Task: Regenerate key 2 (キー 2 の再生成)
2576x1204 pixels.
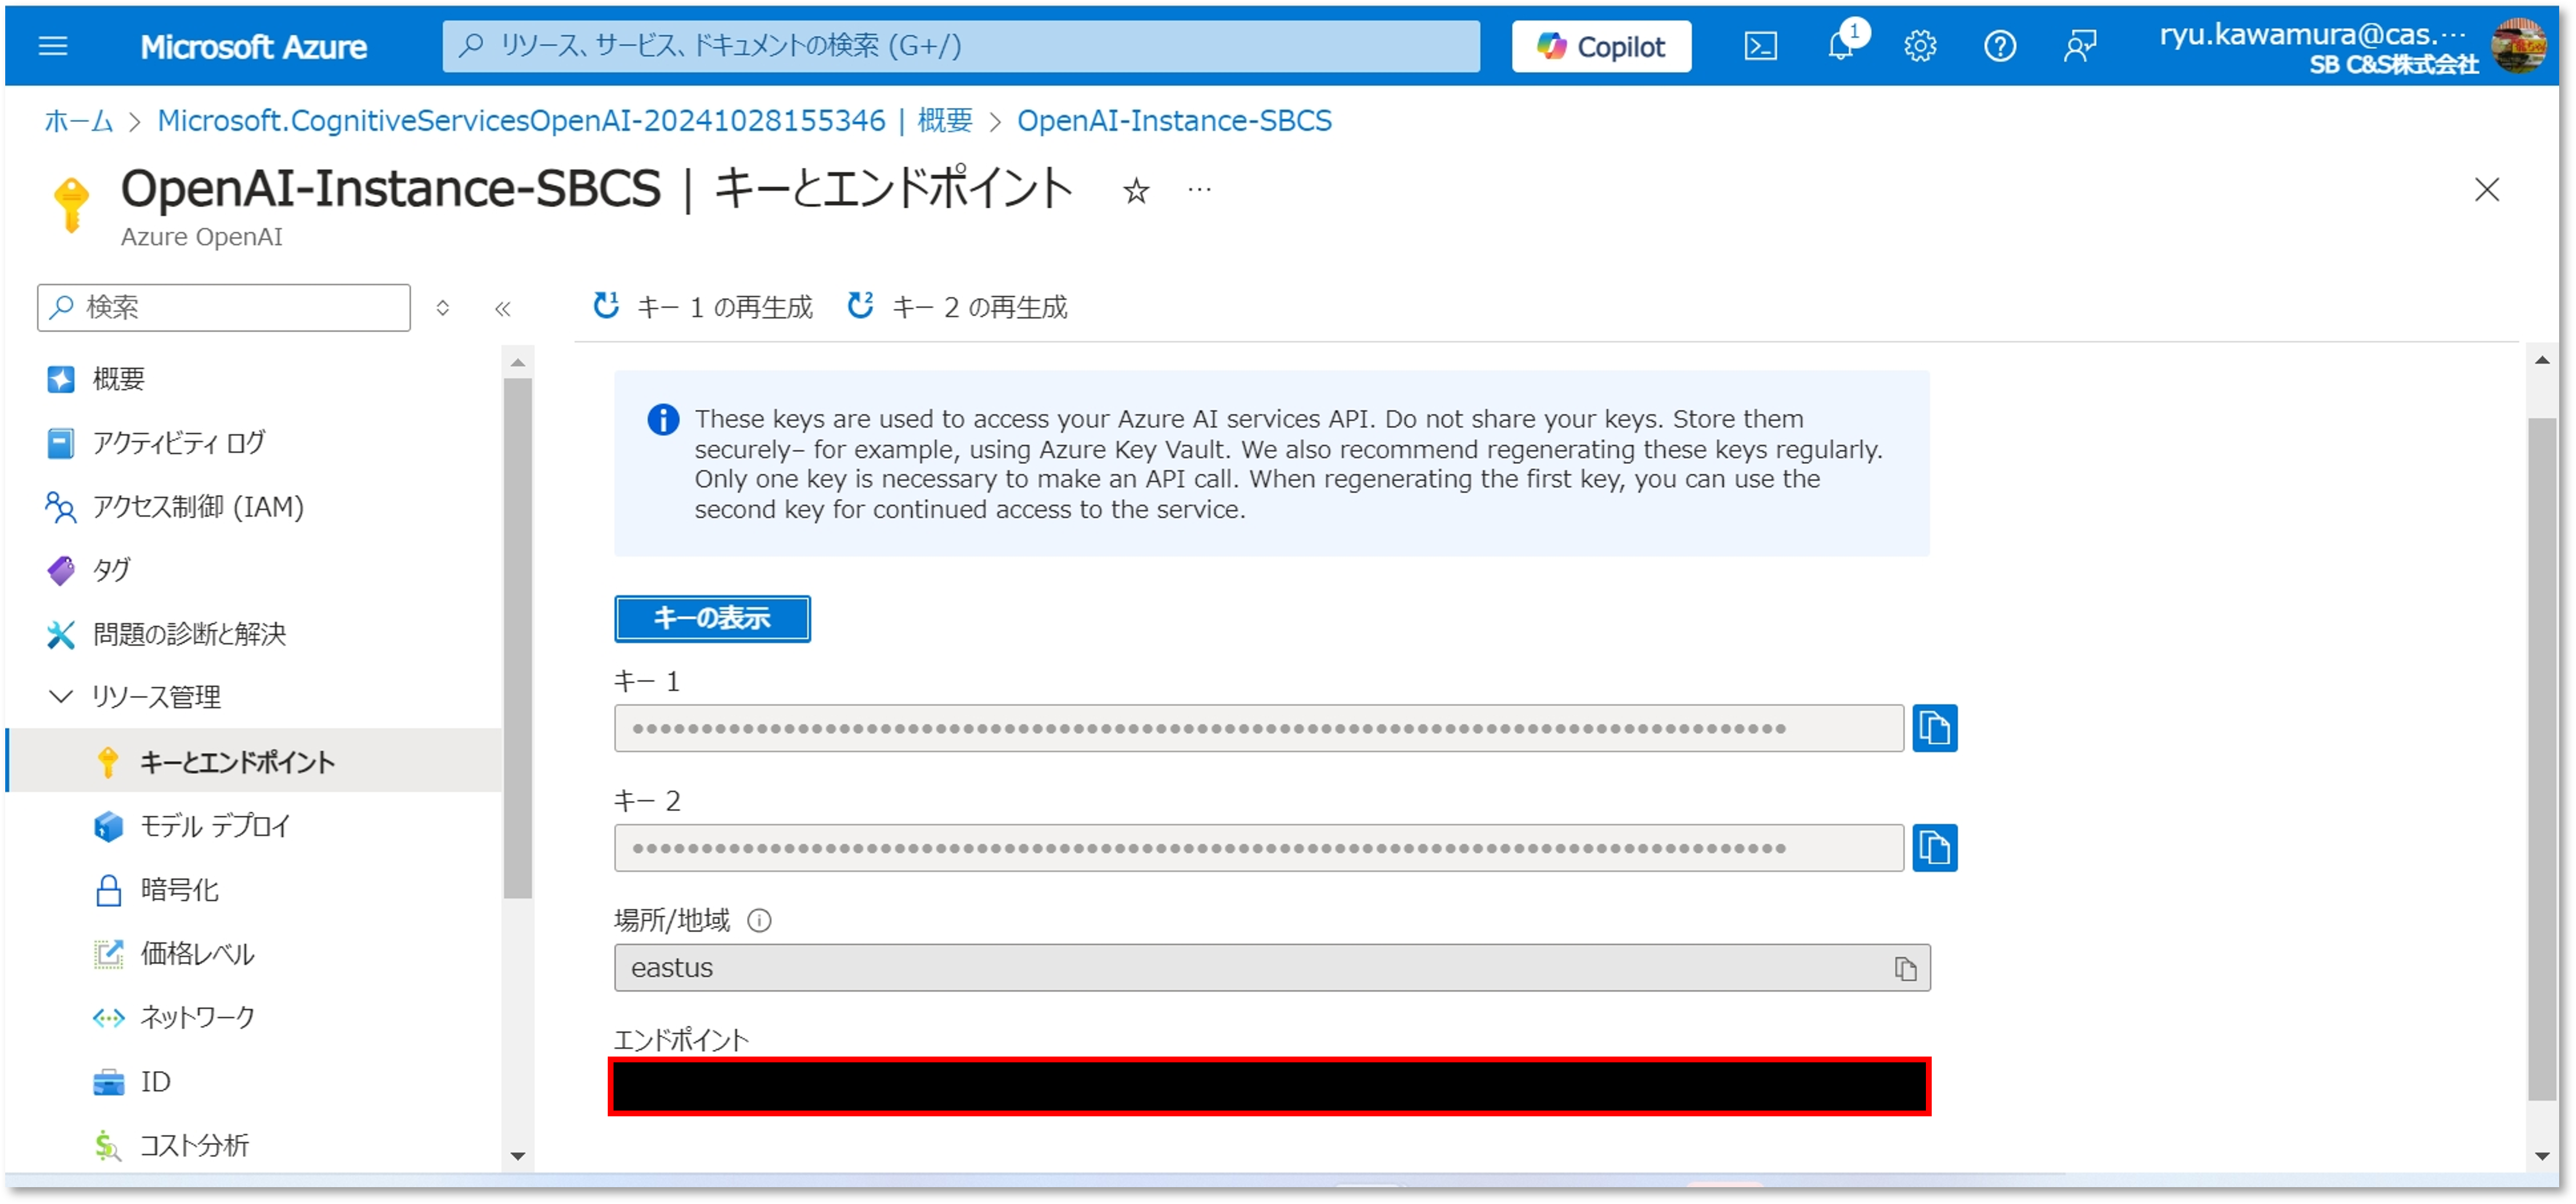Action: [x=958, y=307]
